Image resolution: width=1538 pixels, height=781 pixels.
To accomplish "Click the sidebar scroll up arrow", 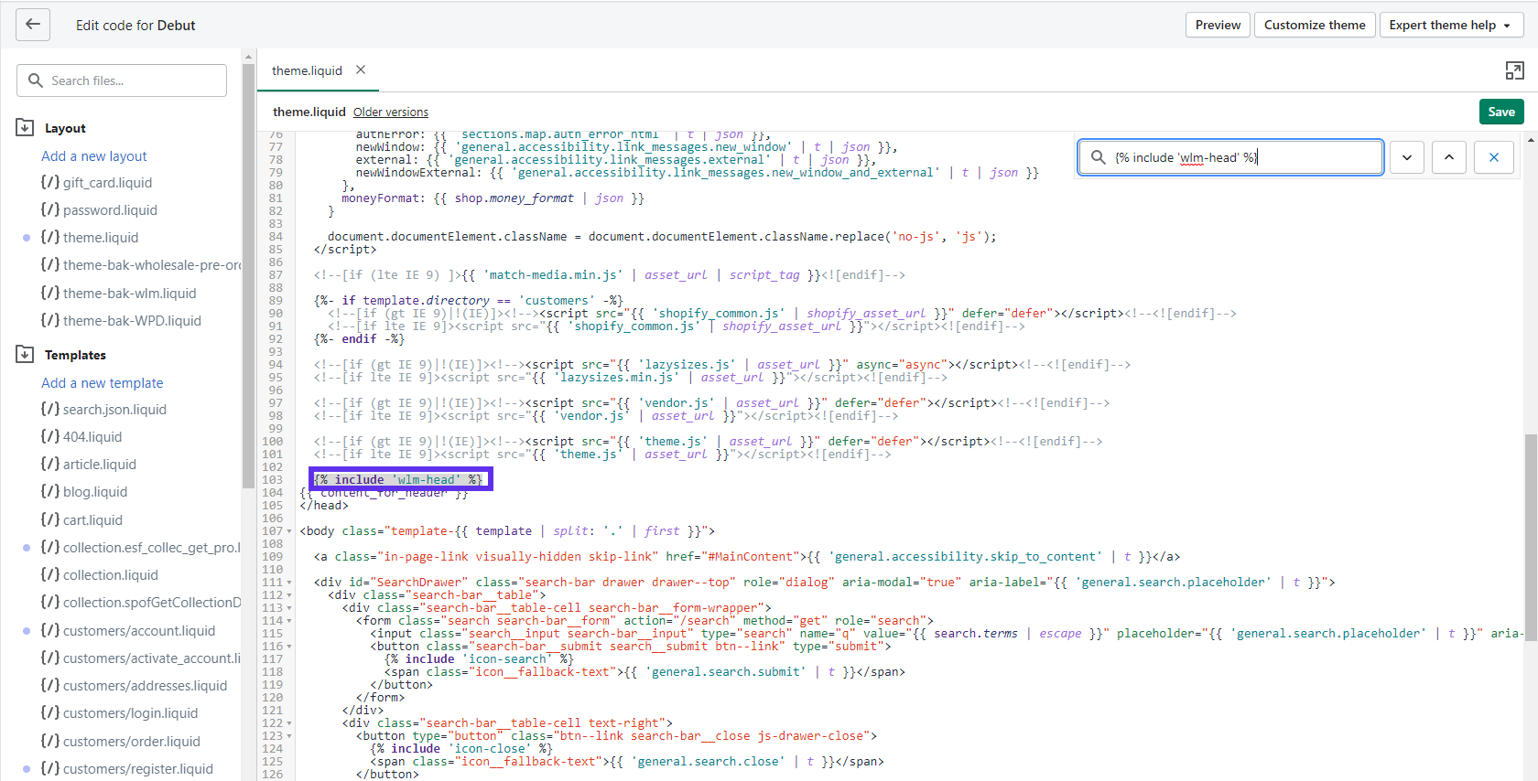I will tap(248, 57).
